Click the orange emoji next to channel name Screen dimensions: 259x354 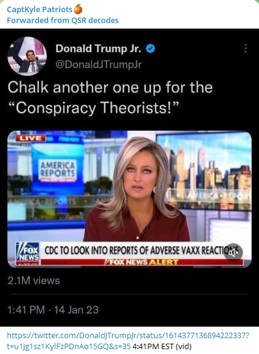tap(78, 9)
